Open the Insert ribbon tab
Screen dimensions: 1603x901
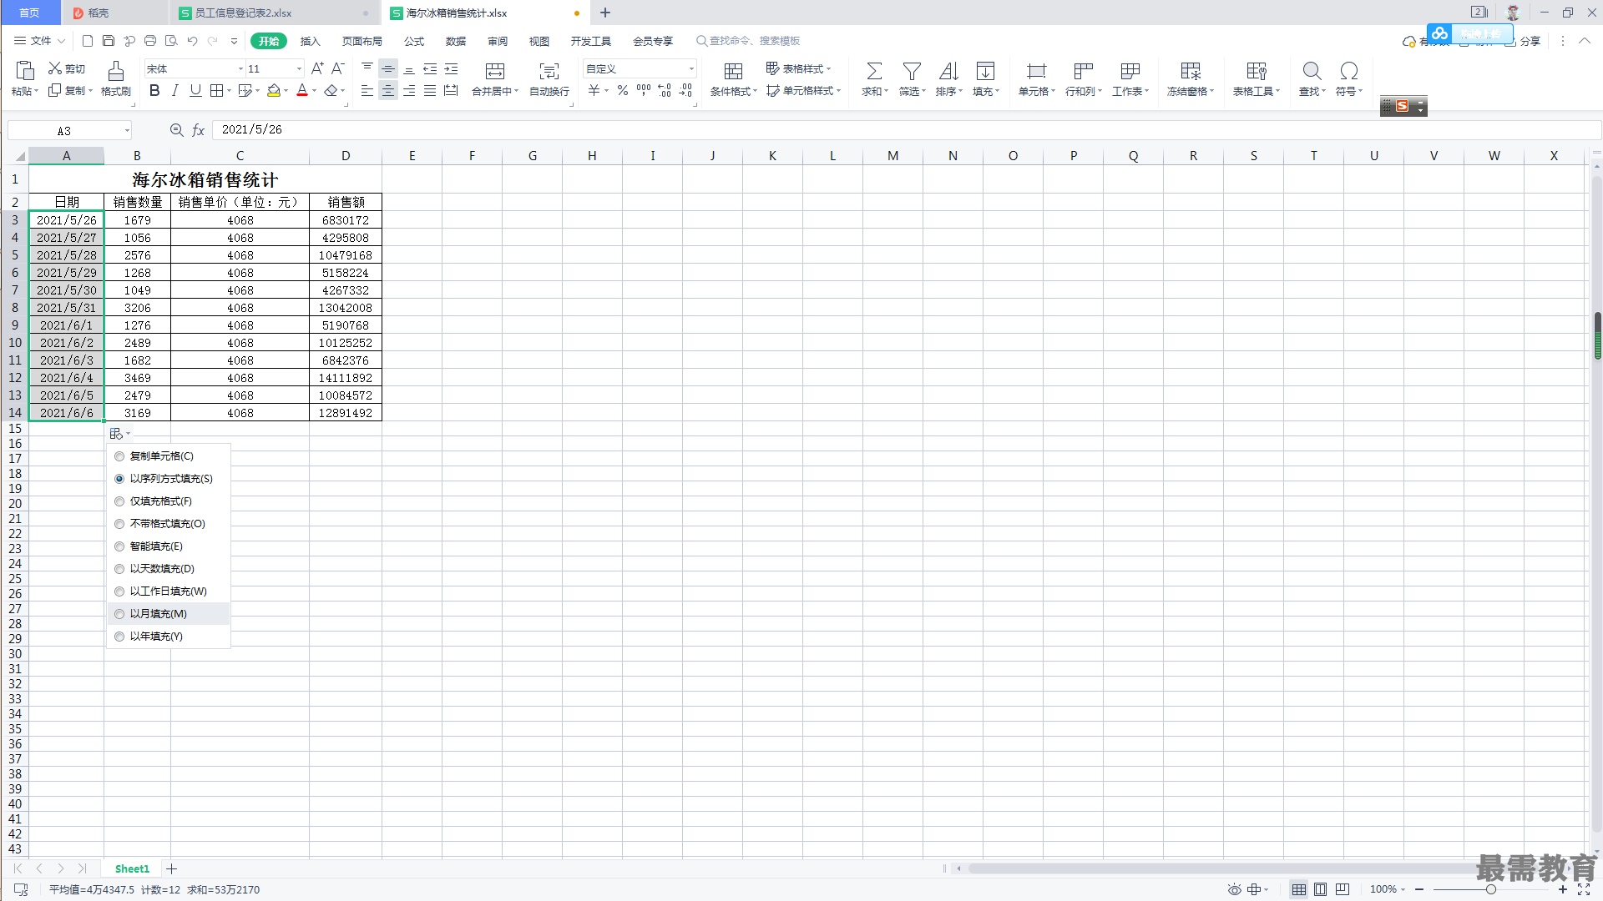point(310,41)
